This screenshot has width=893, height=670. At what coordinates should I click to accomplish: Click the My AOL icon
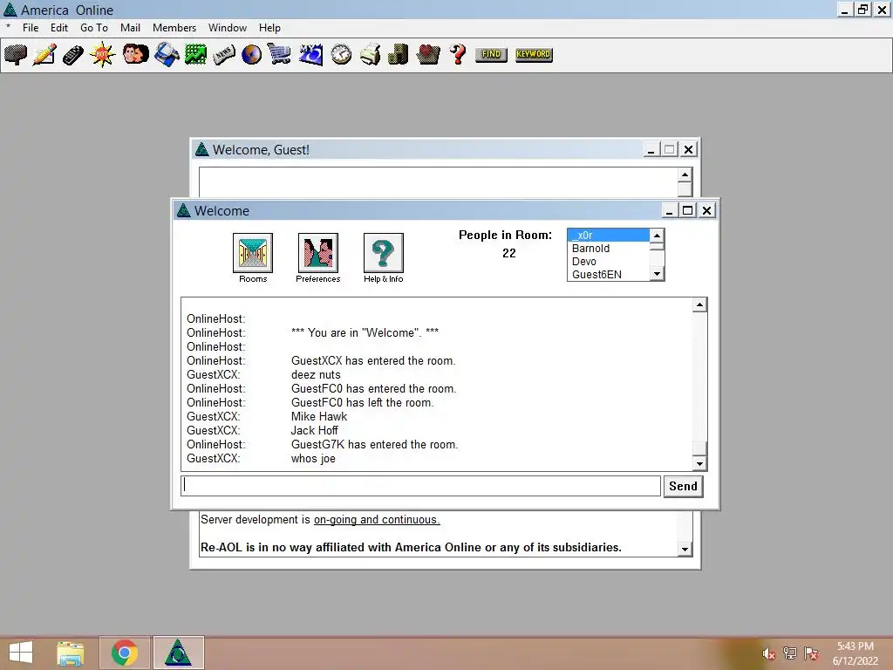coord(311,55)
